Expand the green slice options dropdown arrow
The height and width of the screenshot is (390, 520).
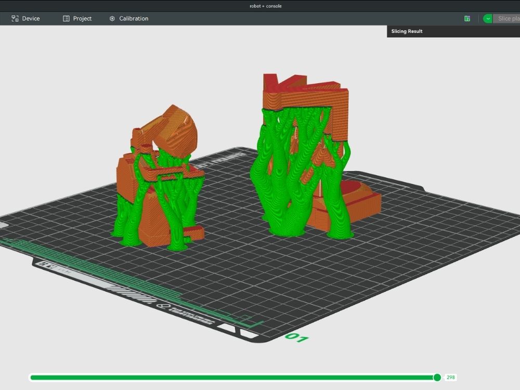tap(487, 19)
